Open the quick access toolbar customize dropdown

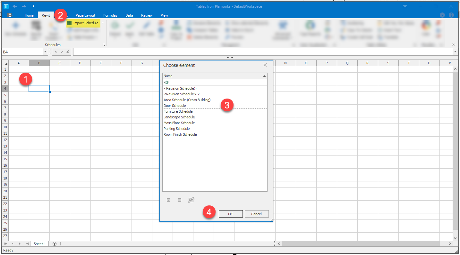[x=33, y=6]
